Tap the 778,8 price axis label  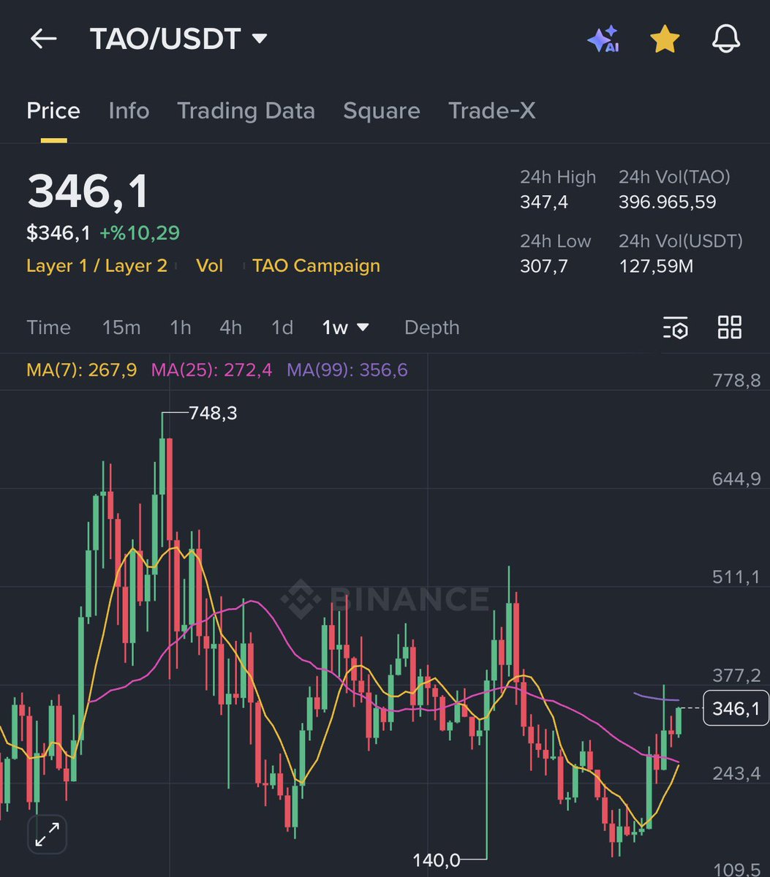pos(736,380)
